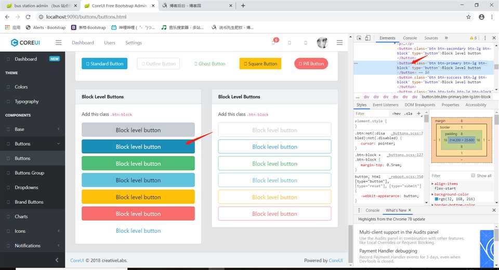Open the Alerts - Bootstrap bookmark

coord(46,28)
